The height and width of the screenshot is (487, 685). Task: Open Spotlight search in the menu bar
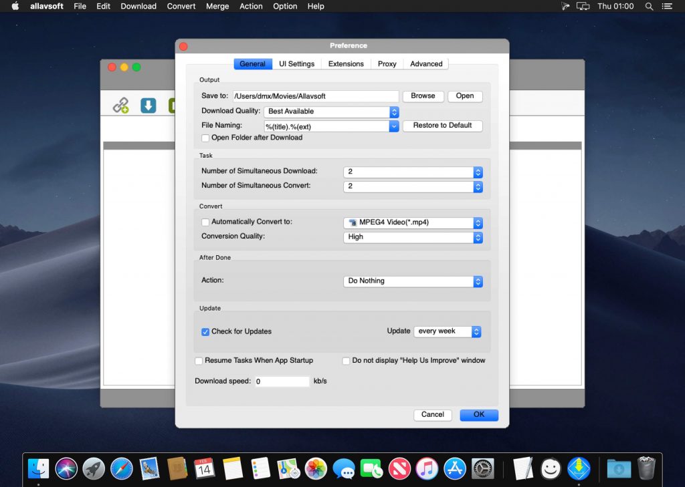649,6
